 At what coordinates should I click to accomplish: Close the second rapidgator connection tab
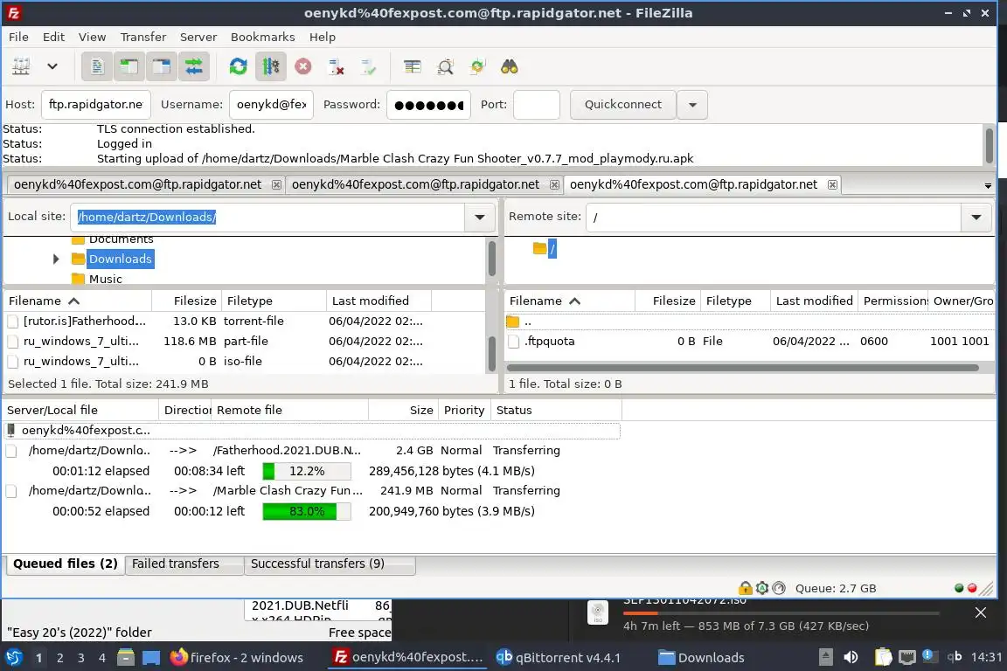point(554,185)
